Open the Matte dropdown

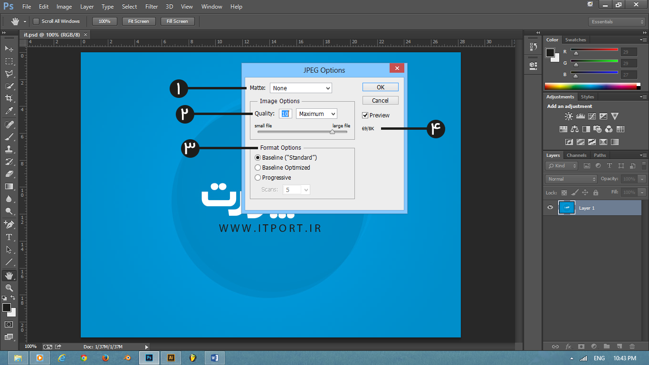coord(301,88)
